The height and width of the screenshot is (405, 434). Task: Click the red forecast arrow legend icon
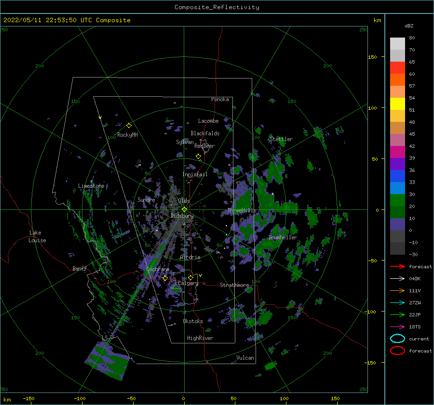tap(397, 266)
